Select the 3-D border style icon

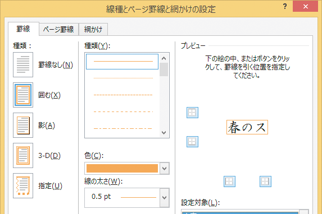(23, 155)
